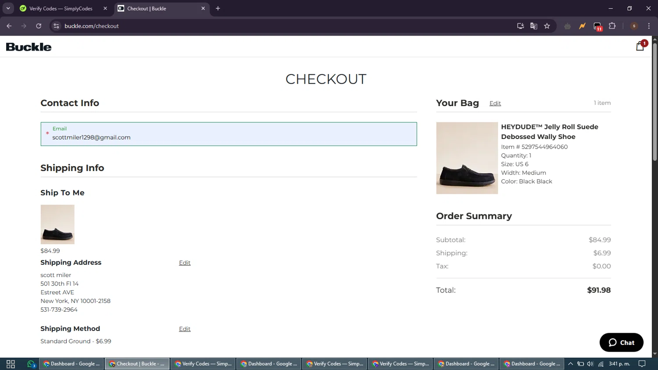
Task: Open the Chat button
Action: click(621, 342)
